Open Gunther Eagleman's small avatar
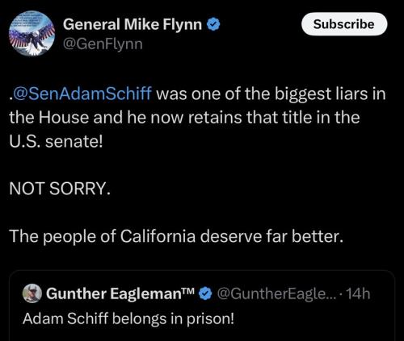The width and height of the screenshot is (404, 341). [32, 293]
